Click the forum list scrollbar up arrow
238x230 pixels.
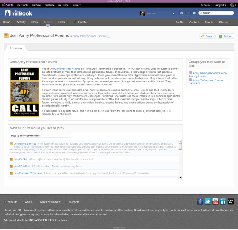click(x=180, y=142)
